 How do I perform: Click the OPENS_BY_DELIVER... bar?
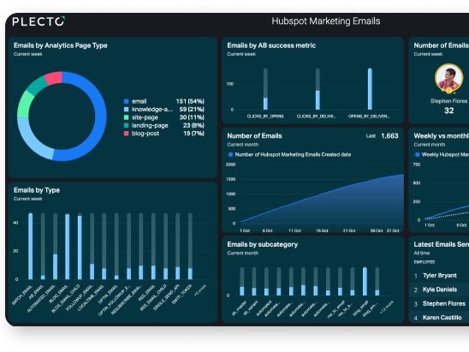(370, 89)
